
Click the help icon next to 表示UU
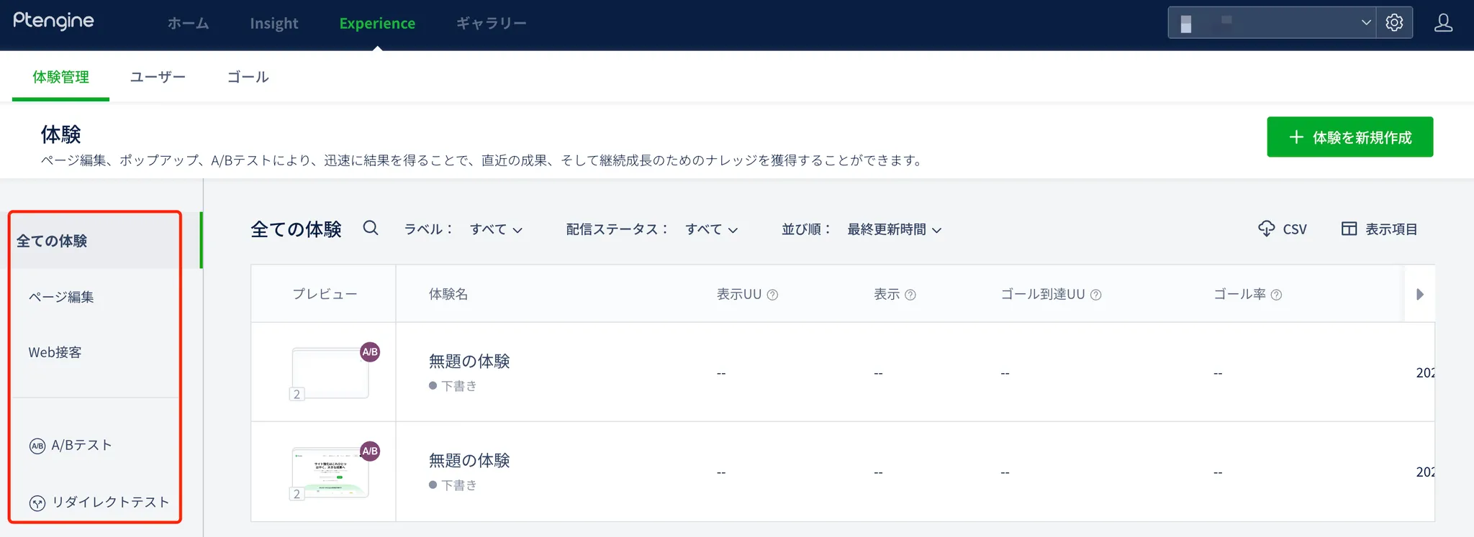coord(772,295)
